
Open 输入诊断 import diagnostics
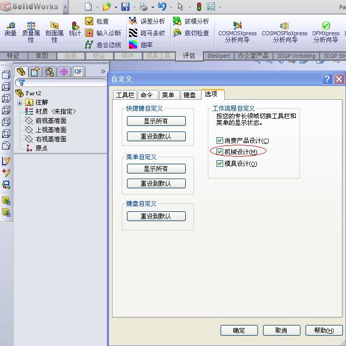(x=103, y=33)
